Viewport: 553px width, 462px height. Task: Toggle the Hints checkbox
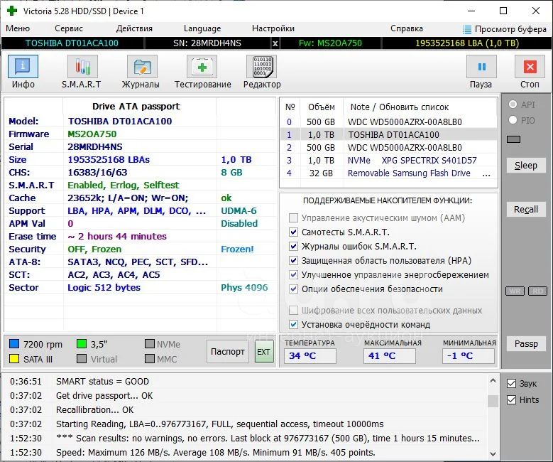click(511, 400)
